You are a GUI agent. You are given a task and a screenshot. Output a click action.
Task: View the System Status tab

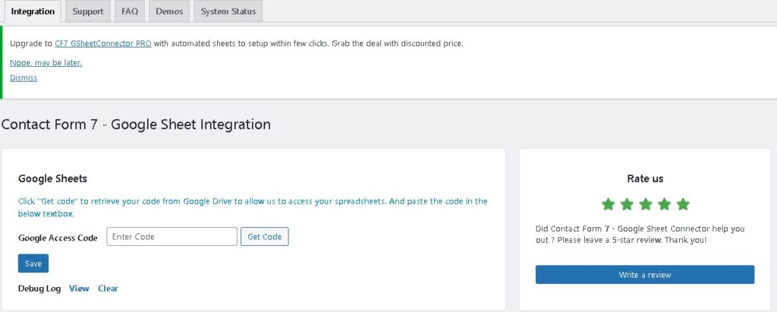tap(228, 11)
